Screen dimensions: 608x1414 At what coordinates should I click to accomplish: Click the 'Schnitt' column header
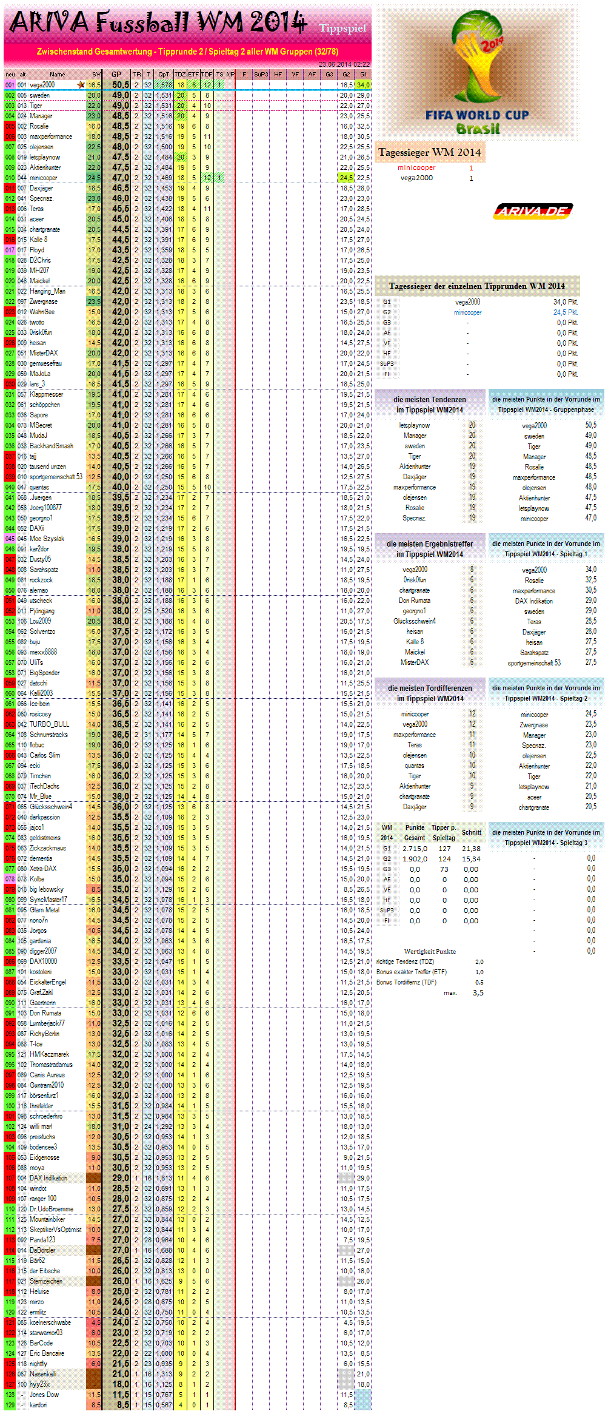pyautogui.click(x=471, y=832)
